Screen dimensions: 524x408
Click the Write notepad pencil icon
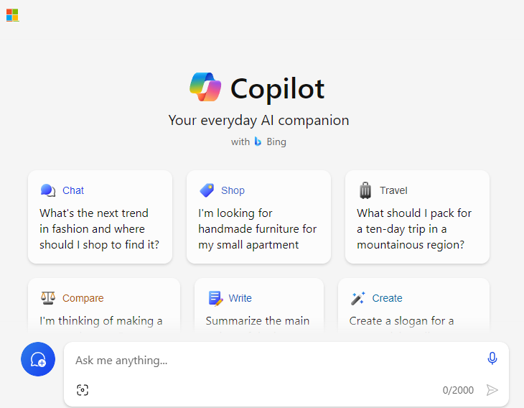pos(215,298)
